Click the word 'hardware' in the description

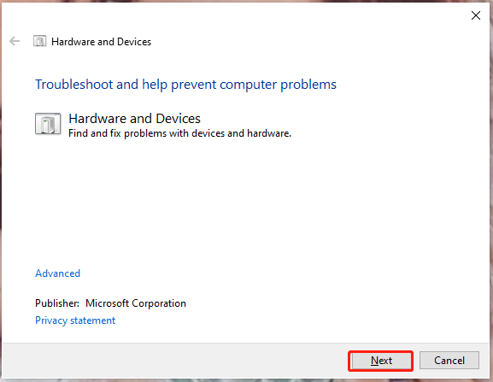click(x=269, y=133)
